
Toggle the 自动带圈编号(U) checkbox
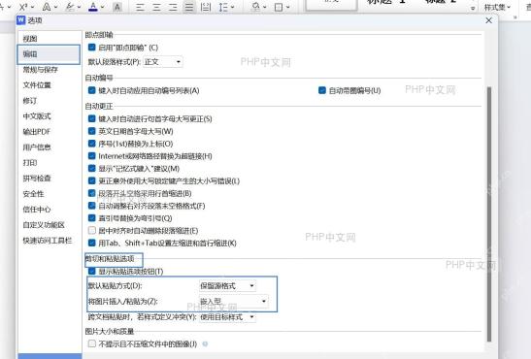click(x=322, y=90)
